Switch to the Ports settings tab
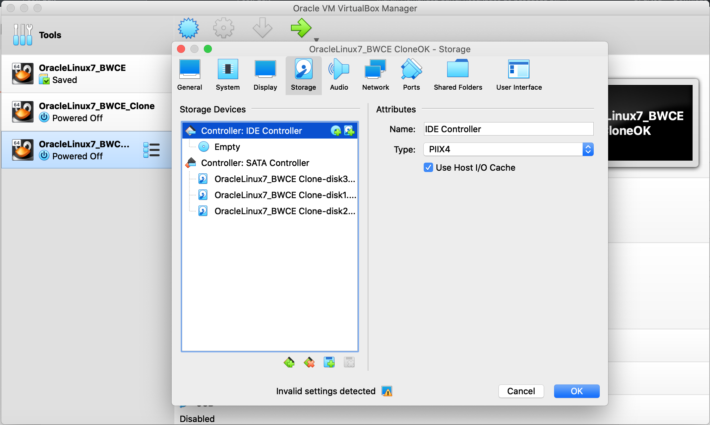Viewport: 710px width, 425px height. (411, 75)
